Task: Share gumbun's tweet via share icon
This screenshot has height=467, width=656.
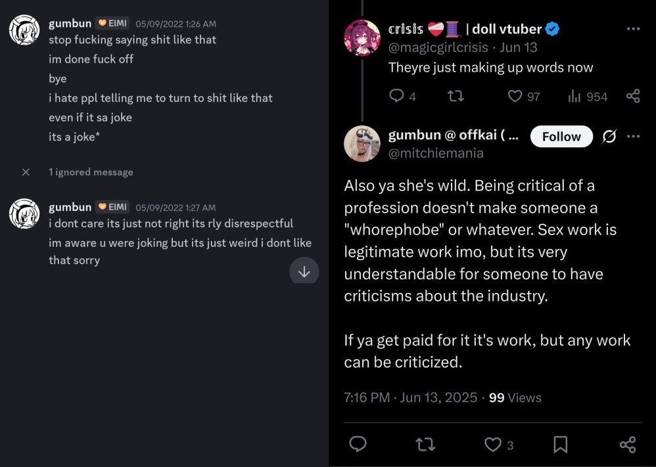Action: tap(628, 445)
